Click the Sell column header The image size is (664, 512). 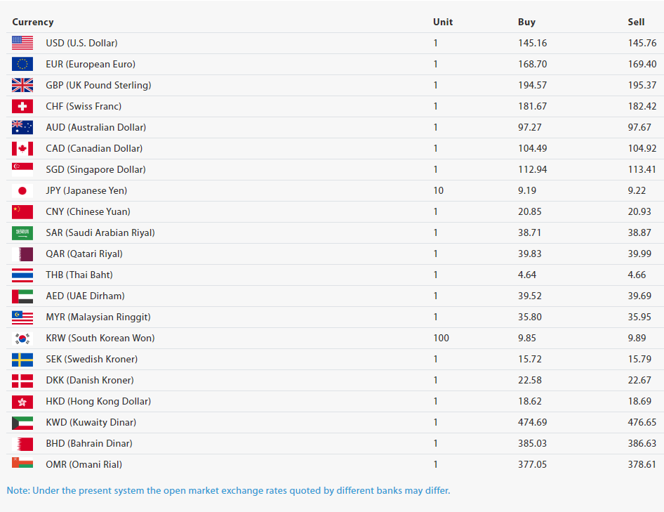[x=636, y=22]
